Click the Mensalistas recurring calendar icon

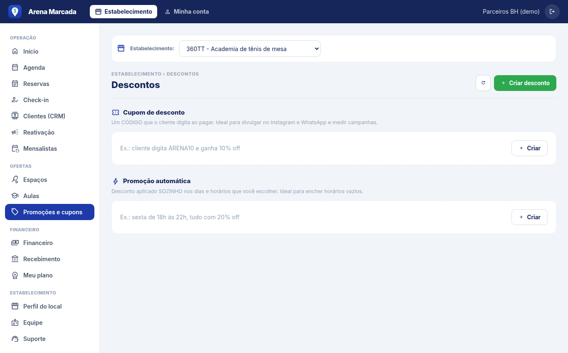coord(15,149)
